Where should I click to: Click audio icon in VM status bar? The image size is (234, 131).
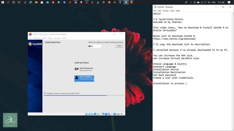[92, 114]
